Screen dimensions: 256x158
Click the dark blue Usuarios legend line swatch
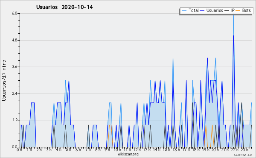202,11
